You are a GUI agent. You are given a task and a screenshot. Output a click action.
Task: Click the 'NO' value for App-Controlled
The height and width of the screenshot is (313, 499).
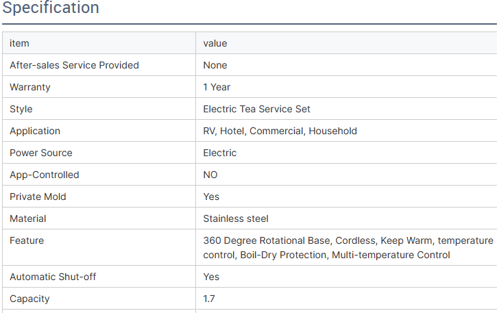pos(210,175)
